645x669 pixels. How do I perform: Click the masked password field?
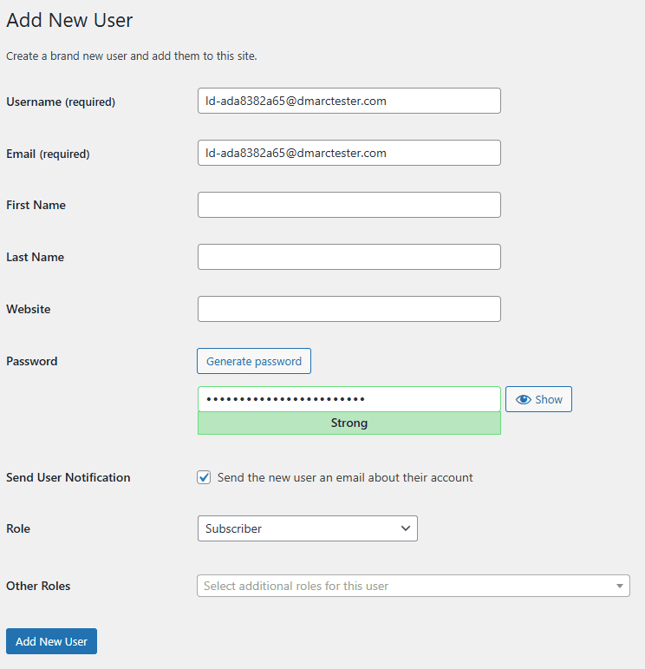[349, 399]
